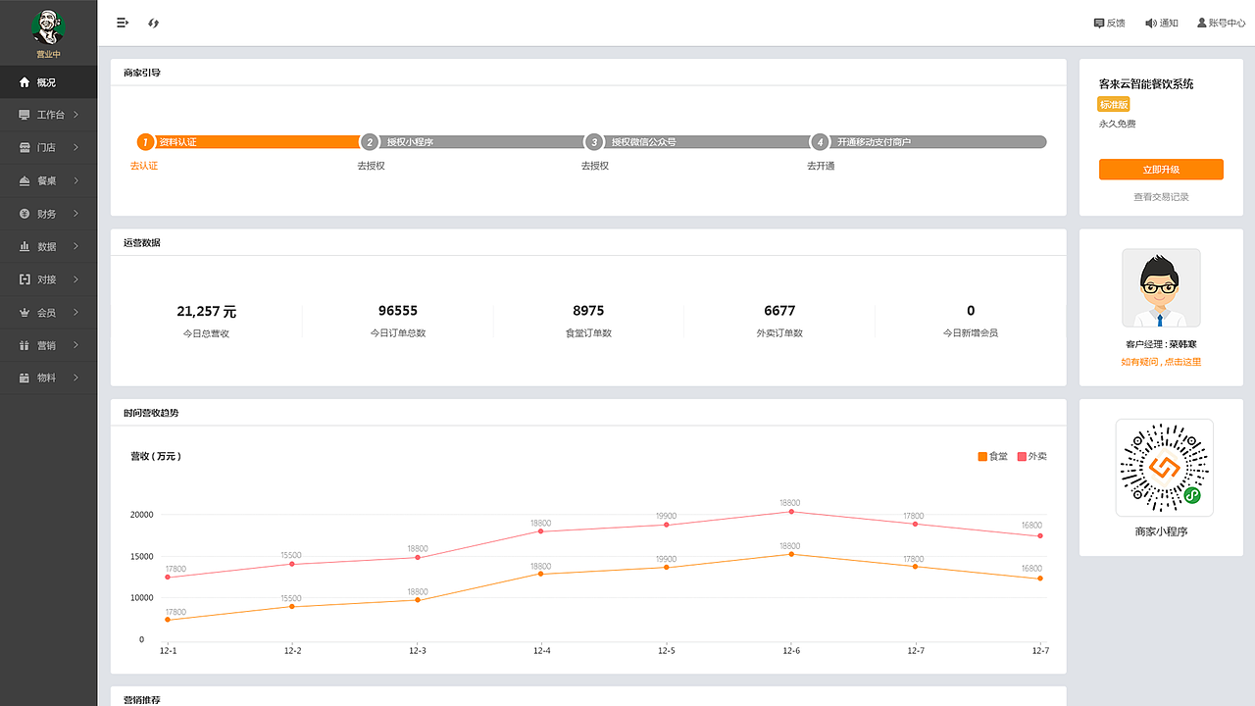Expand the 数据 menu chevron
This screenshot has height=706, width=1255.
[x=75, y=247]
